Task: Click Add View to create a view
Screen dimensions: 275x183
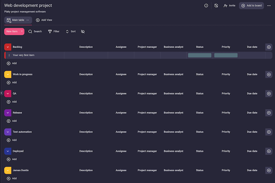Action: [x=44, y=20]
